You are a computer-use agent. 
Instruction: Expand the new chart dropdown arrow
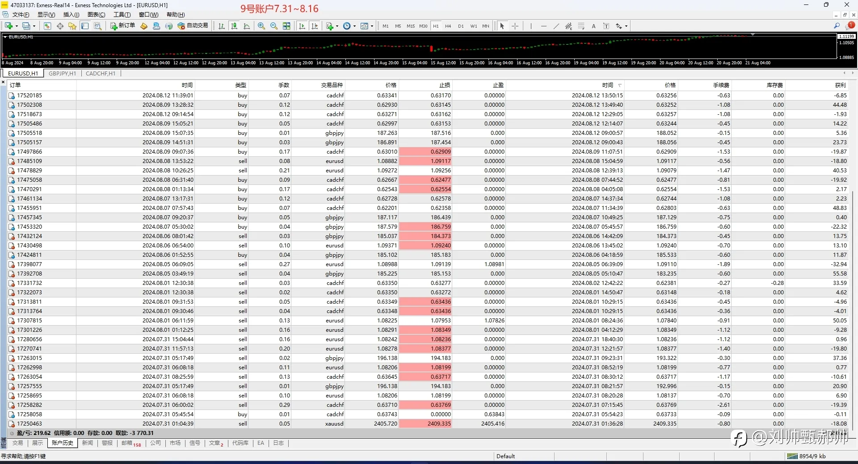point(17,26)
